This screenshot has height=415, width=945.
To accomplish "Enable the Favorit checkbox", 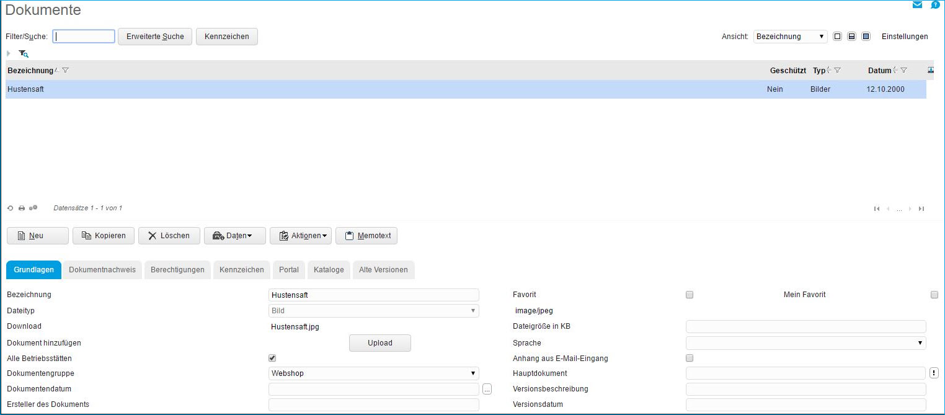I will 689,295.
